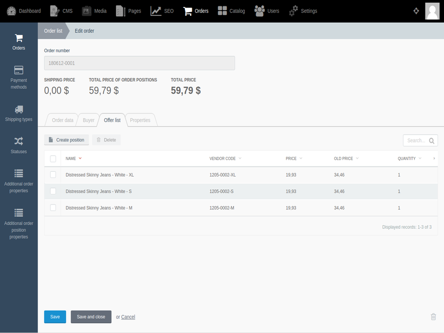Expand more columns chevron in table header
444x333 pixels.
(x=434, y=159)
